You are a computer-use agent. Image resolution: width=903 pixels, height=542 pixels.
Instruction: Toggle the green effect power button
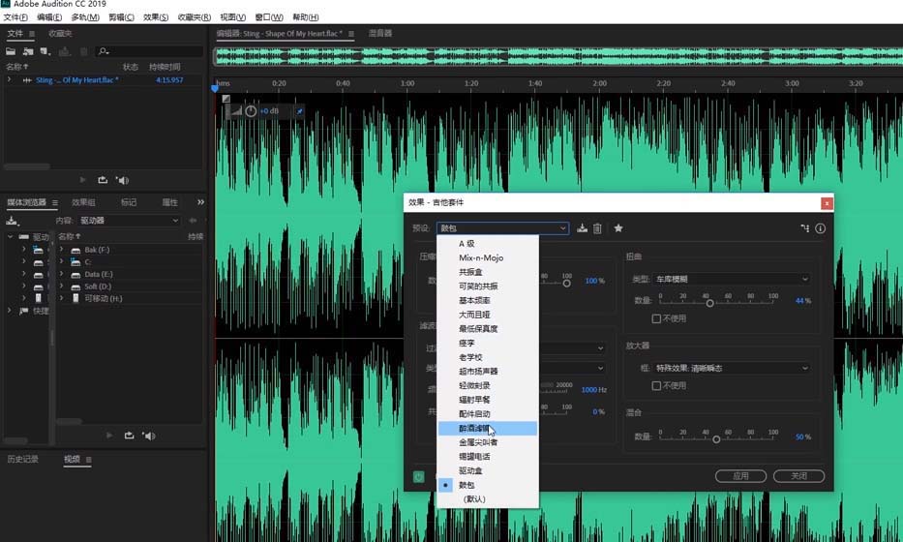coord(418,476)
